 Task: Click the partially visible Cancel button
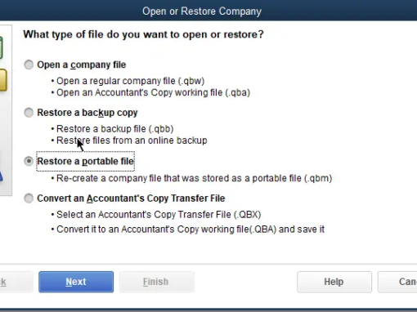click(x=397, y=282)
